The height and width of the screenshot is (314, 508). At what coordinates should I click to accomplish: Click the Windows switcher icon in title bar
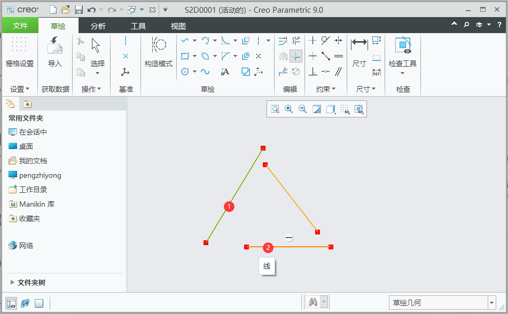(132, 10)
